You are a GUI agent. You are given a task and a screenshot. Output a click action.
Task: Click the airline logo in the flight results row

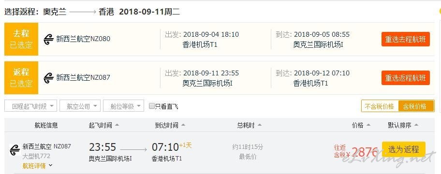coord(15,150)
